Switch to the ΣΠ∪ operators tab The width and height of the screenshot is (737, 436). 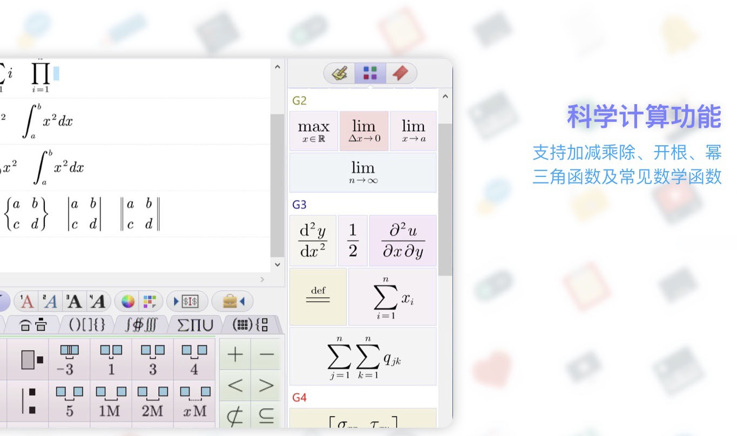click(195, 325)
